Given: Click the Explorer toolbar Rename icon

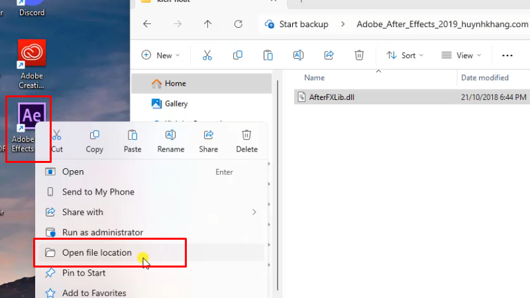Looking at the screenshot, I should pos(299,55).
